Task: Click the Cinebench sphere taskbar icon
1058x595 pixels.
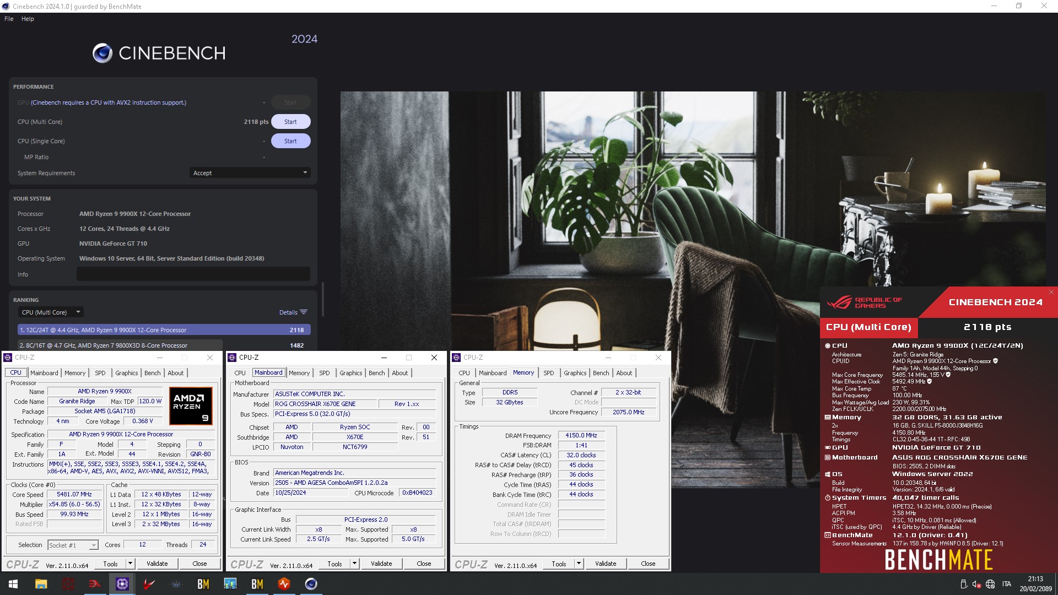Action: (x=311, y=584)
